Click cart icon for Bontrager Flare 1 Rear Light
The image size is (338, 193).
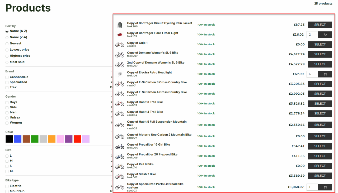325,35
